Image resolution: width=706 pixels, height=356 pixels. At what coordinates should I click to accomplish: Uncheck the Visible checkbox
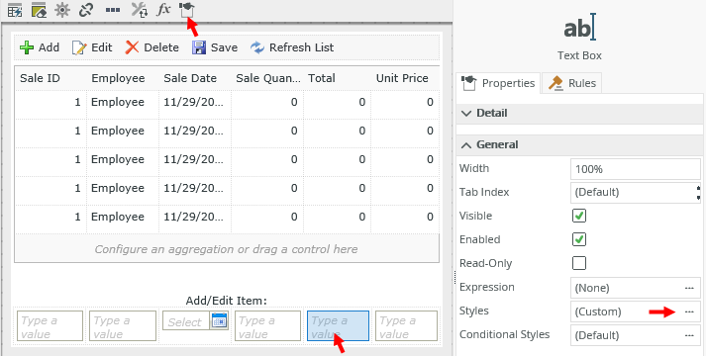[579, 216]
